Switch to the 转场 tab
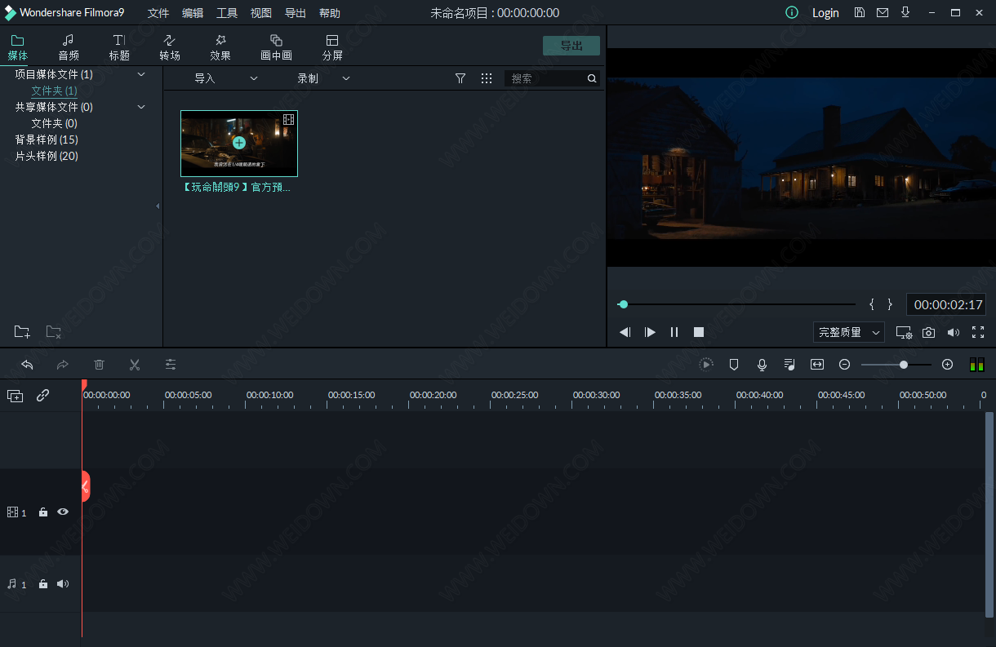Screen dimensions: 996x647 coord(170,47)
